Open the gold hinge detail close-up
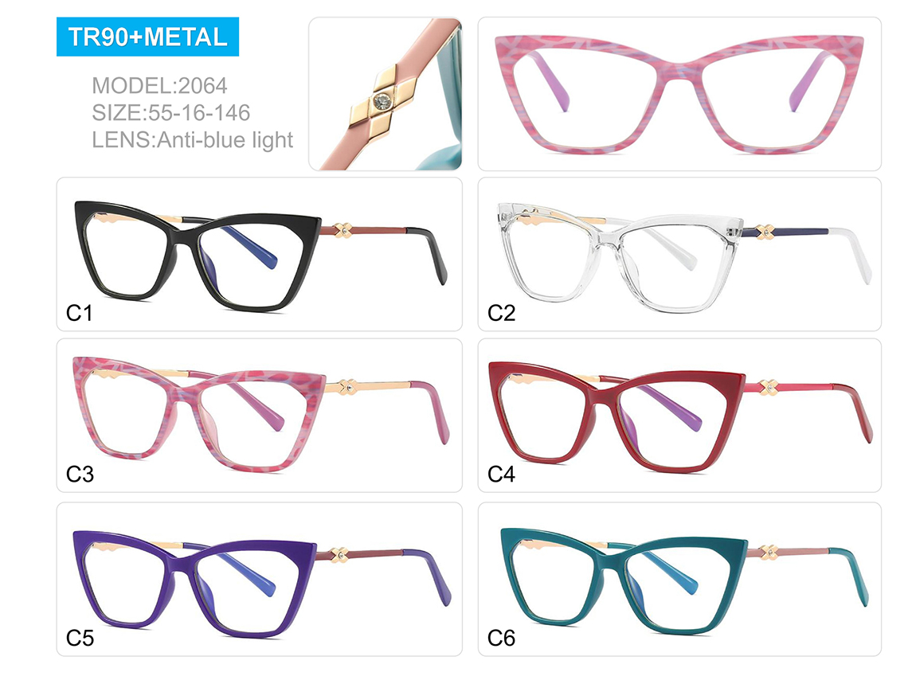The height and width of the screenshot is (676, 916). coord(386,94)
